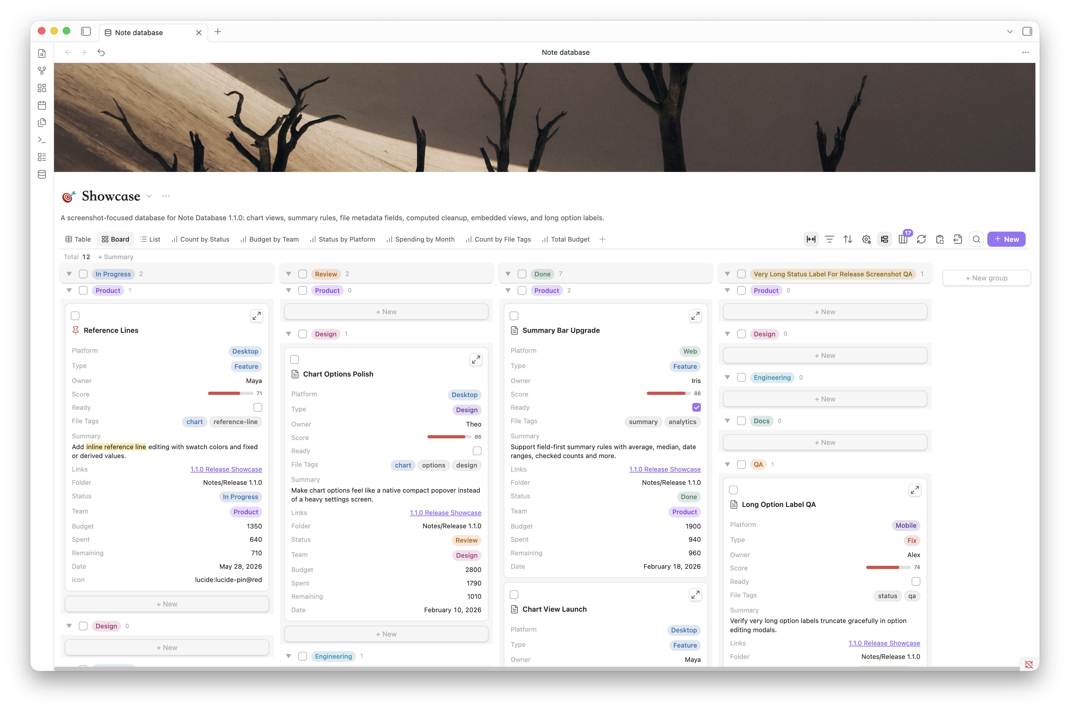Toggle Ready checkbox on Chart Options Polish card
1070x711 pixels.
pyautogui.click(x=477, y=451)
